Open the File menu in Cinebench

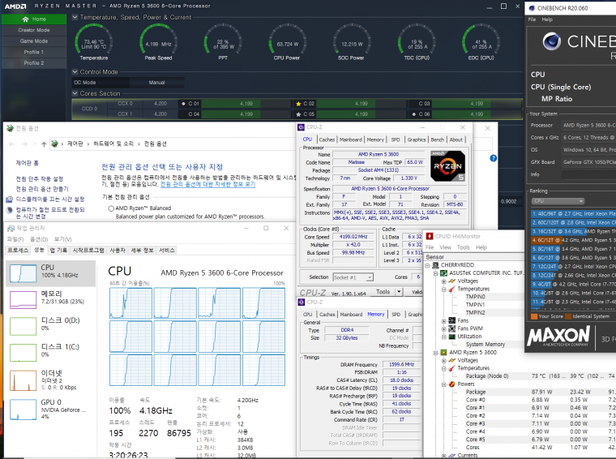click(x=532, y=19)
